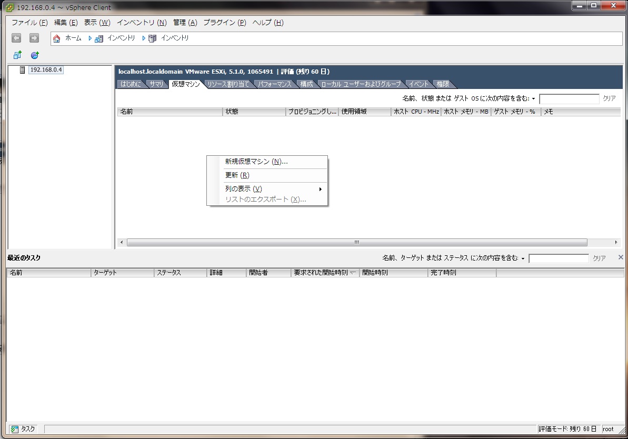Image resolution: width=628 pixels, height=439 pixels.
Task: Sort tasks by 開始者 column
Action: (268, 273)
